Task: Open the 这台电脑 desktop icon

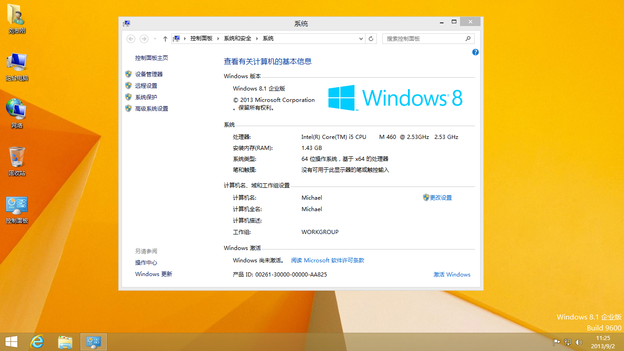Action: coord(17,67)
